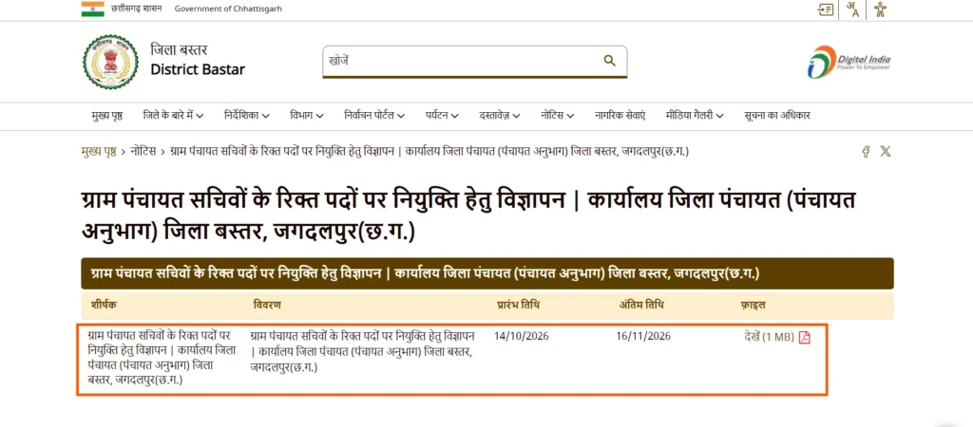Click the large page heading title
The image size is (973, 427).
(468, 215)
